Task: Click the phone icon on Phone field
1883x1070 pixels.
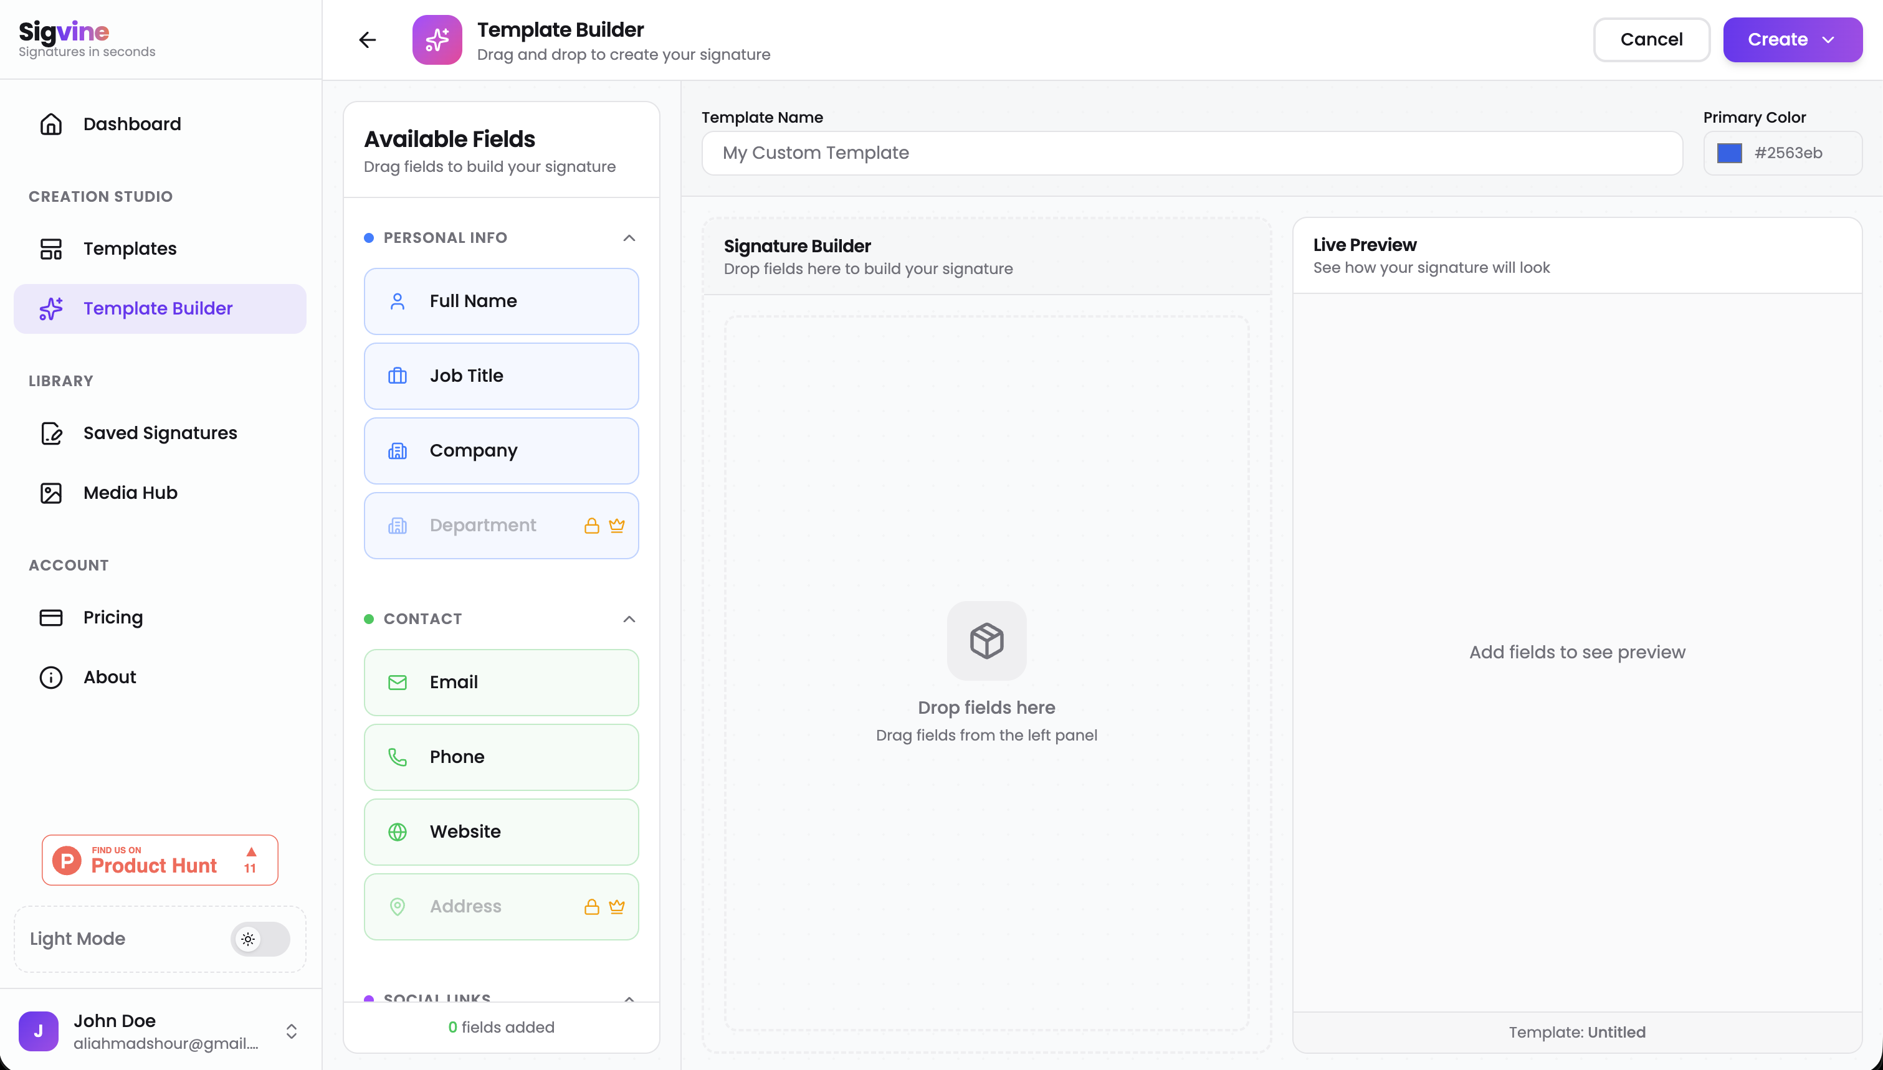Action: (398, 757)
